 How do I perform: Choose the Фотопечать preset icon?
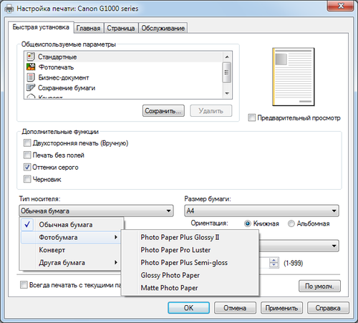[31, 67]
